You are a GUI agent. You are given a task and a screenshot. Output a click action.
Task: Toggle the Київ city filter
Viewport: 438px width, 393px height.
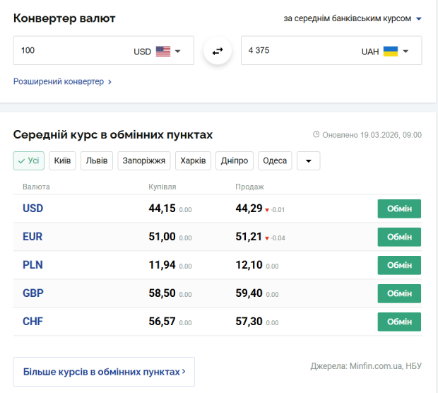62,161
